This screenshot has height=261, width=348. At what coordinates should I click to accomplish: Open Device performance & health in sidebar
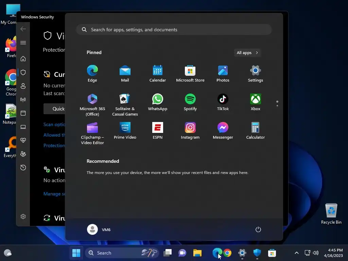[x=23, y=140]
